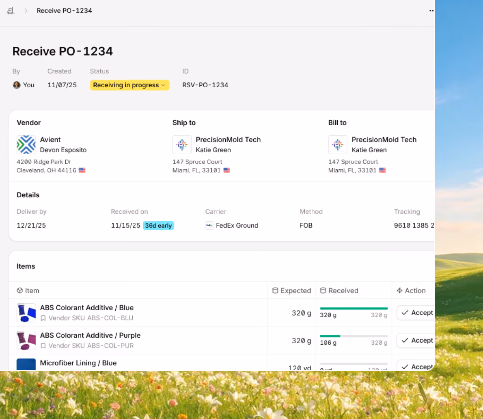Image resolution: width=483 pixels, height=419 pixels.
Task: Open Microfiber Lining Blue swatch thumbnail
Action: click(26, 365)
